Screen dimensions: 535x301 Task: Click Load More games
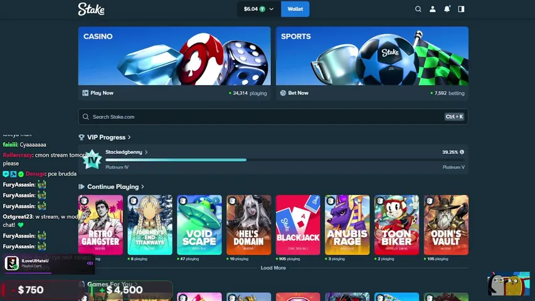[x=273, y=268]
